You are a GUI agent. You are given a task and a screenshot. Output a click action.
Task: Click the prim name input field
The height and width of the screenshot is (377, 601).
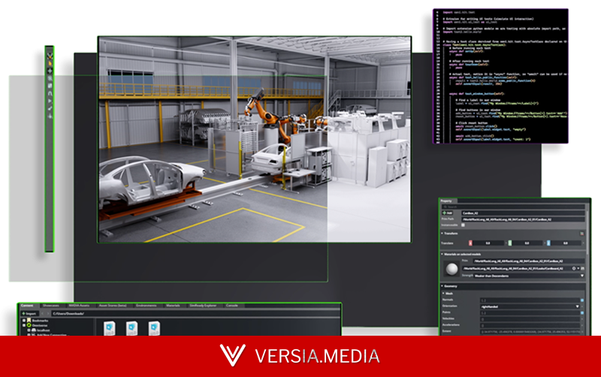[x=523, y=213]
